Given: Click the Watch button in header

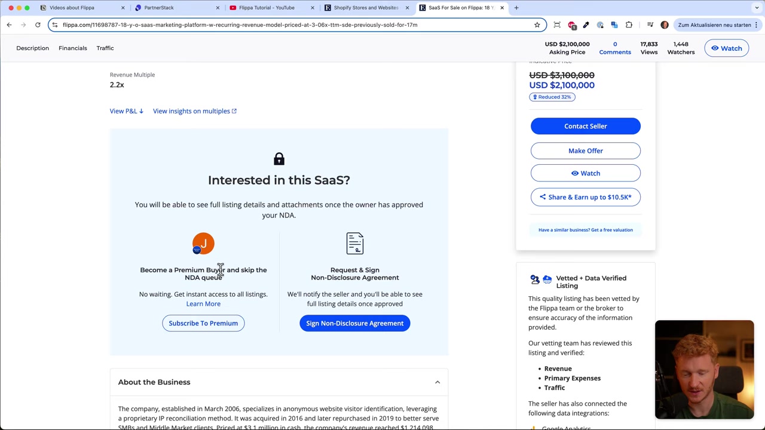Looking at the screenshot, I should (x=726, y=48).
